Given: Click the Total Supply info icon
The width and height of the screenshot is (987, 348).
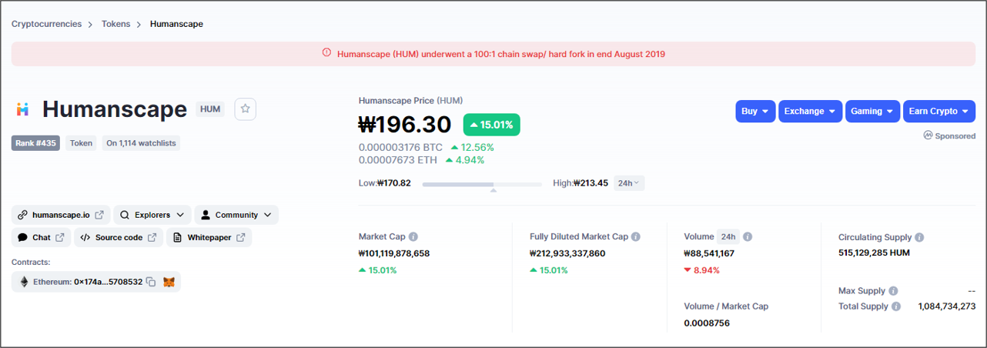Looking at the screenshot, I should (x=896, y=306).
